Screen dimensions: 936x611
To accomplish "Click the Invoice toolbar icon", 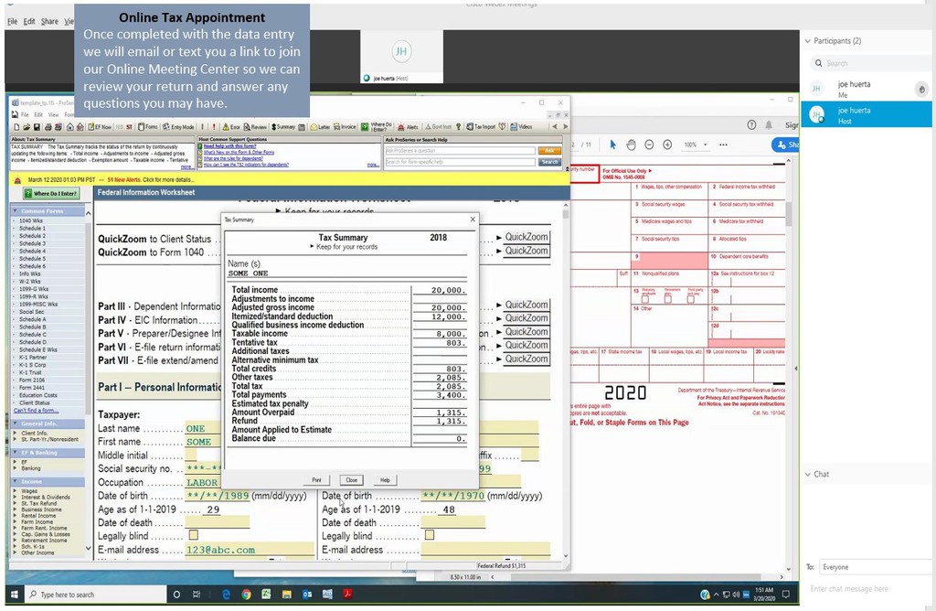I will coord(346,127).
